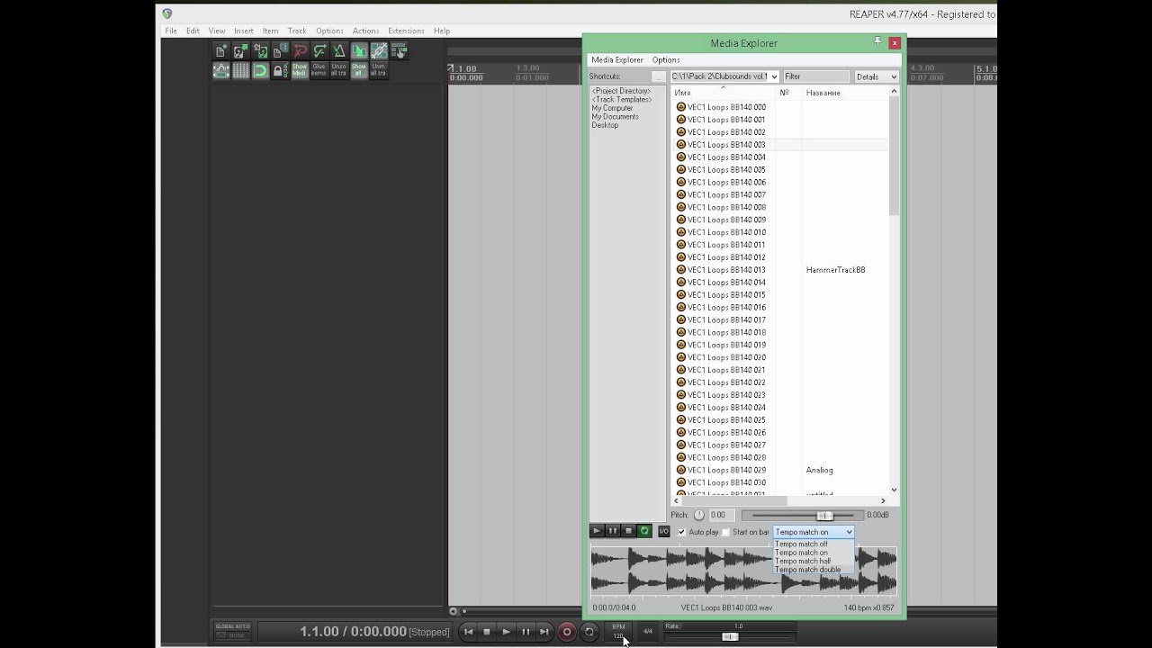
Task: Toggle the Auto-crossfade toolbar icon
Action: [359, 51]
